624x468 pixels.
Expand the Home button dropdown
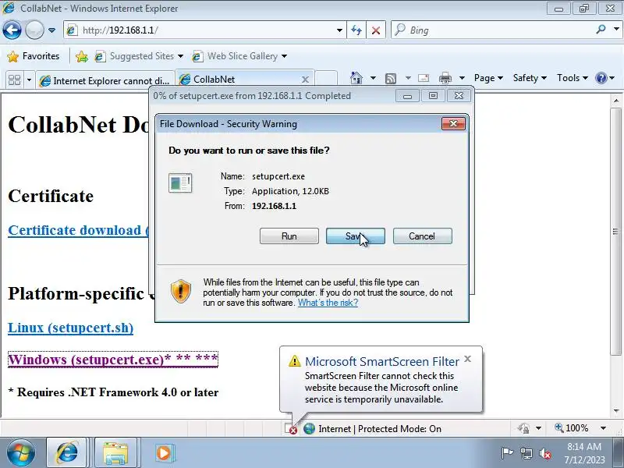point(373,78)
